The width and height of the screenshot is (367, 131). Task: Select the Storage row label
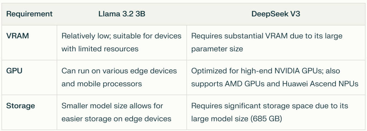click(20, 106)
